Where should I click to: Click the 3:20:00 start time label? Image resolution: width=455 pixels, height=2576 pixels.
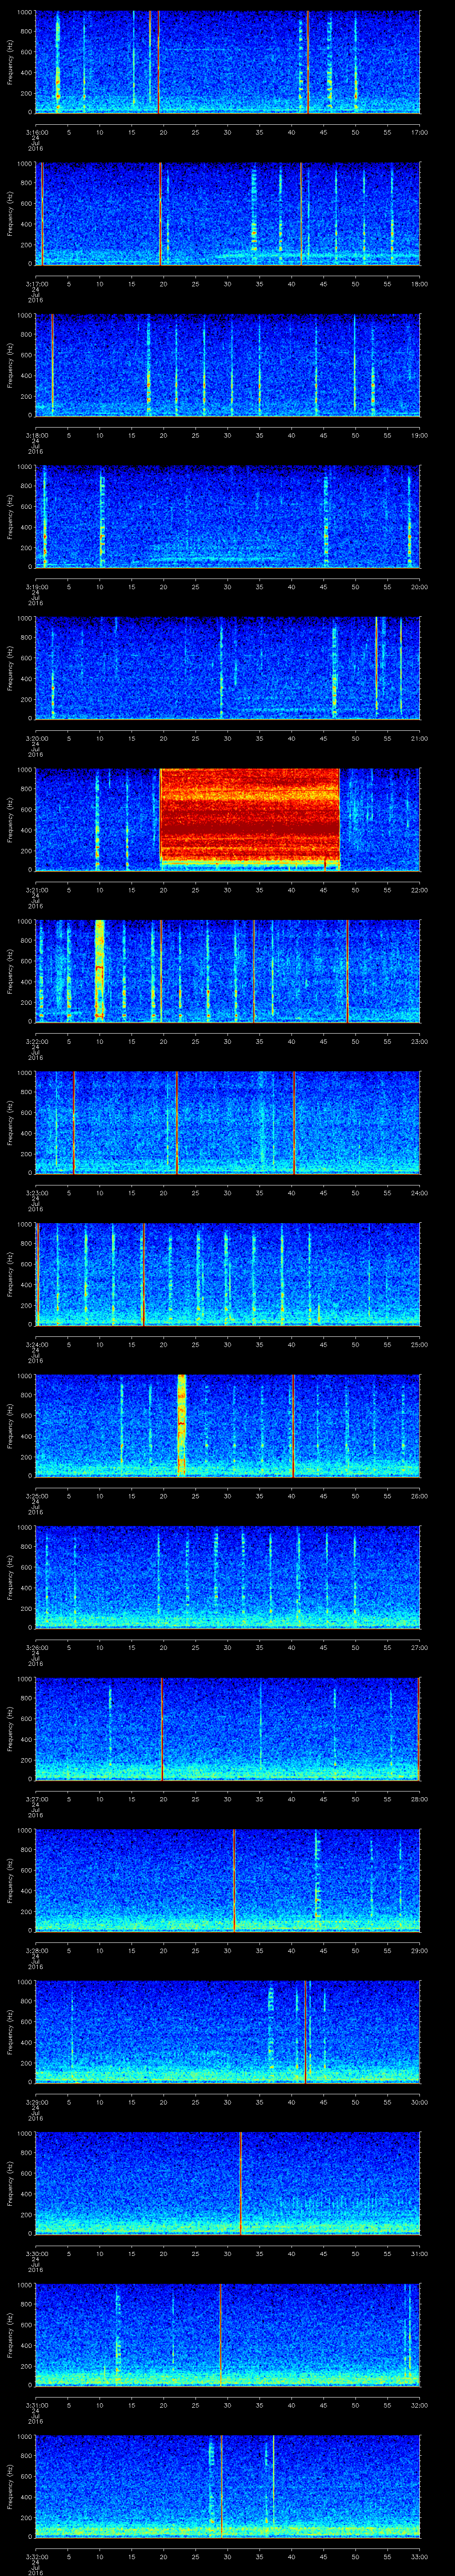click(37, 738)
